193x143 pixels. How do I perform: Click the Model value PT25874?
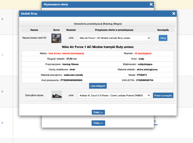[142, 75]
